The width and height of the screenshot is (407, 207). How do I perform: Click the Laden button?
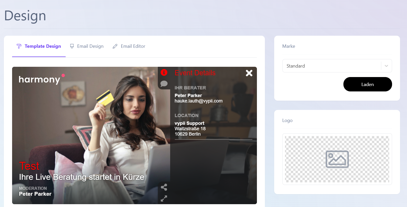pos(367,84)
